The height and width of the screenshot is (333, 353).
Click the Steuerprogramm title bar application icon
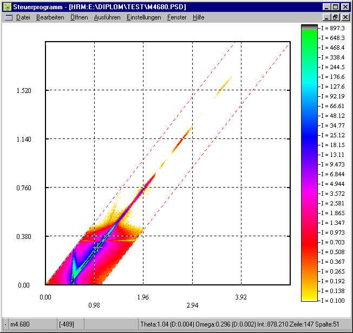pyautogui.click(x=7, y=7)
